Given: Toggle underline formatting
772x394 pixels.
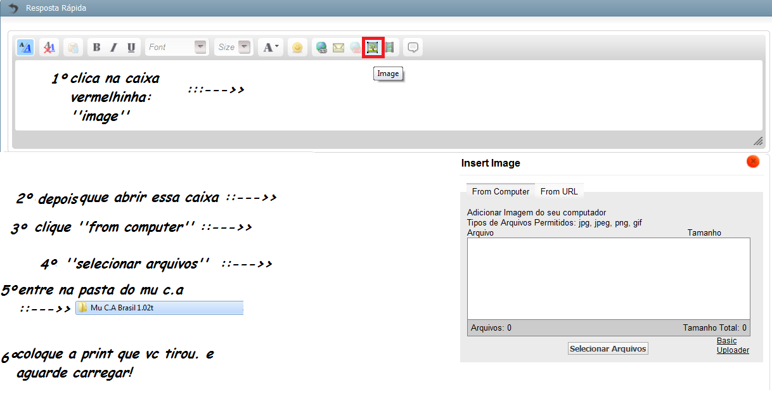Looking at the screenshot, I should click(x=131, y=48).
